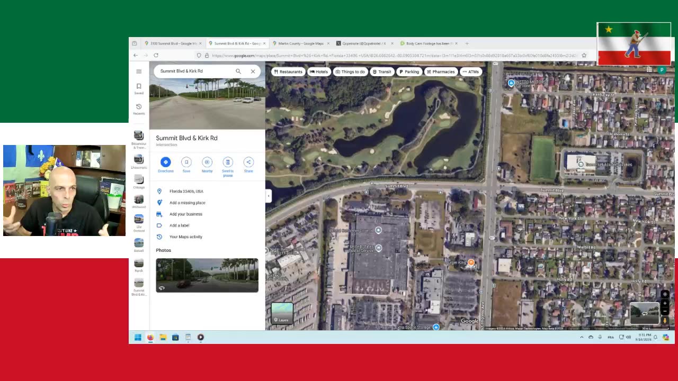The height and width of the screenshot is (381, 678).
Task: Open the Google apps grid icon
Action: click(x=649, y=70)
